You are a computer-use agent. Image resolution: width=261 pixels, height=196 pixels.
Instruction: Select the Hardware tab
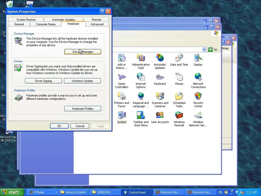click(x=73, y=24)
